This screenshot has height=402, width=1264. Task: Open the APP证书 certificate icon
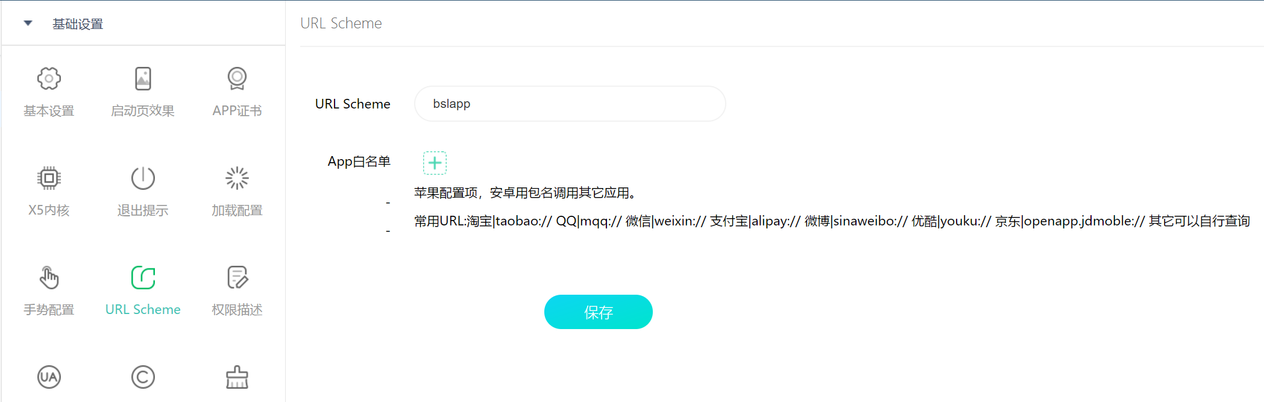pyautogui.click(x=237, y=78)
